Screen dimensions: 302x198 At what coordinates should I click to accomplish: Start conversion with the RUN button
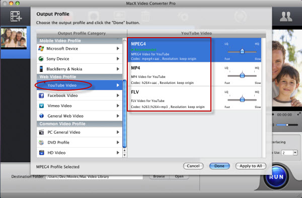pos(276,177)
